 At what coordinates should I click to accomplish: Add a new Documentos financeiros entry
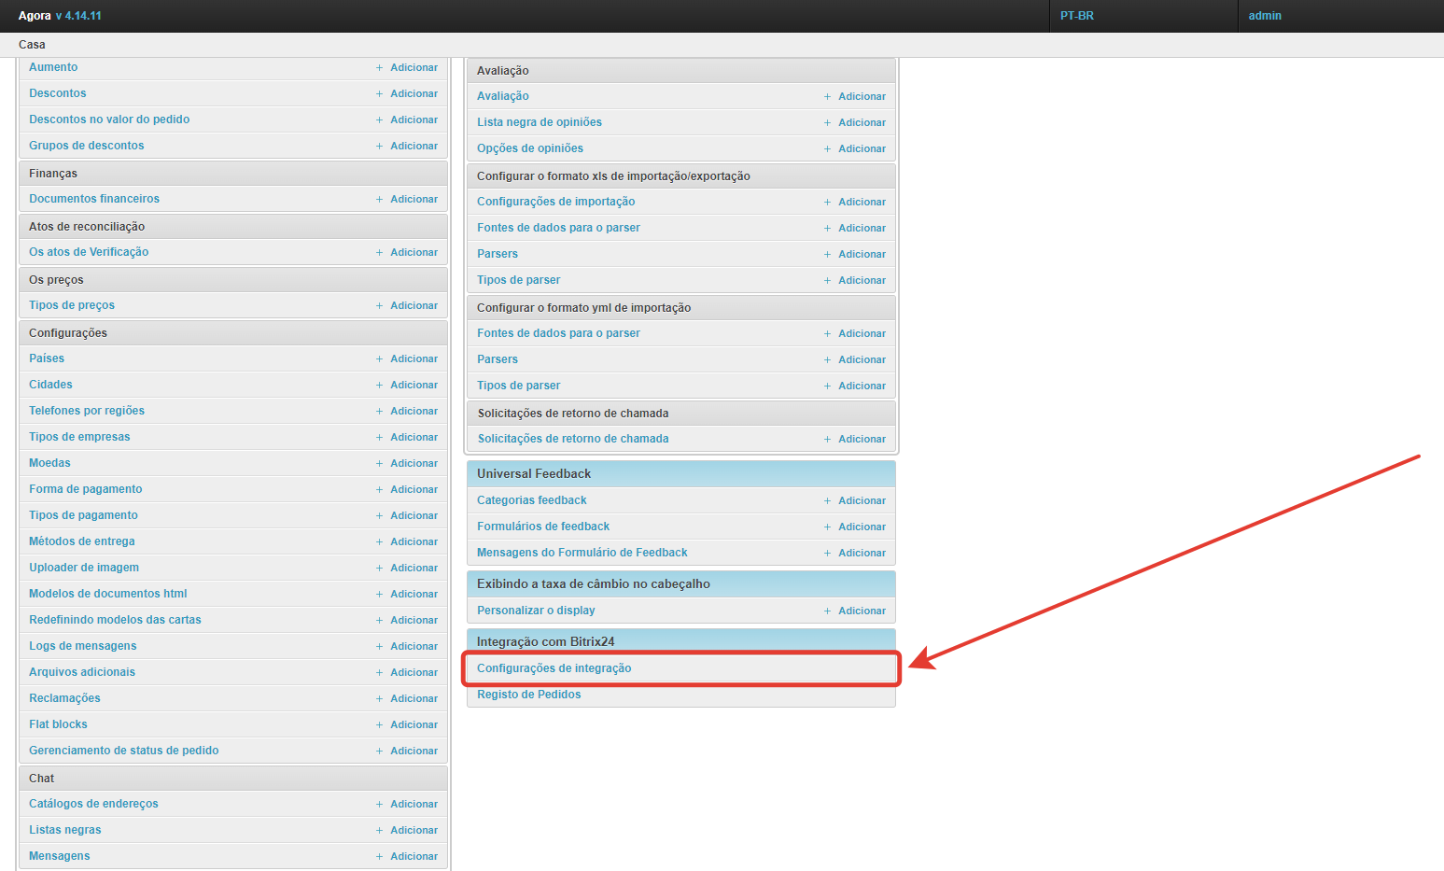point(414,200)
